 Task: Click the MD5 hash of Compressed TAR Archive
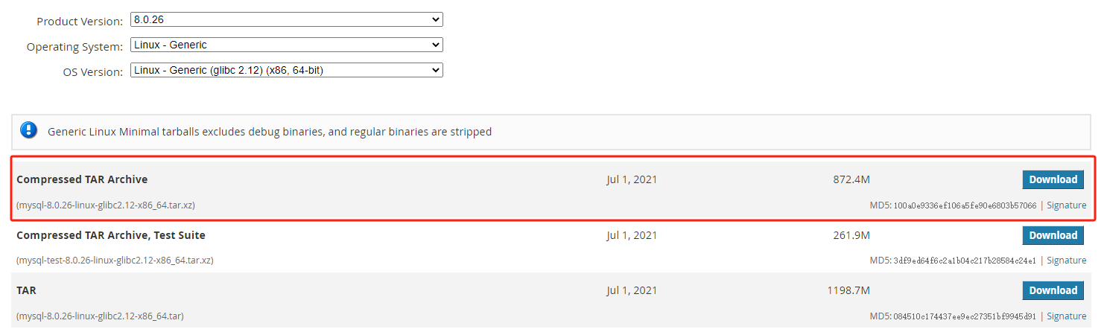coord(964,205)
